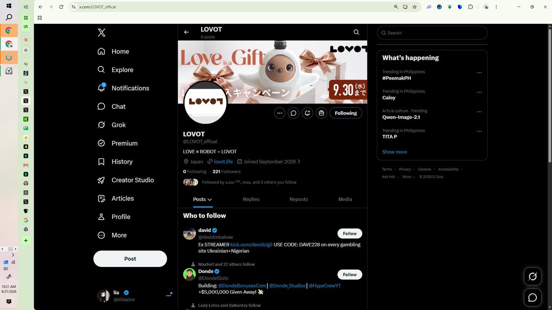The height and width of the screenshot is (310, 552).
Task: Switch to the Media tab
Action: (345, 199)
